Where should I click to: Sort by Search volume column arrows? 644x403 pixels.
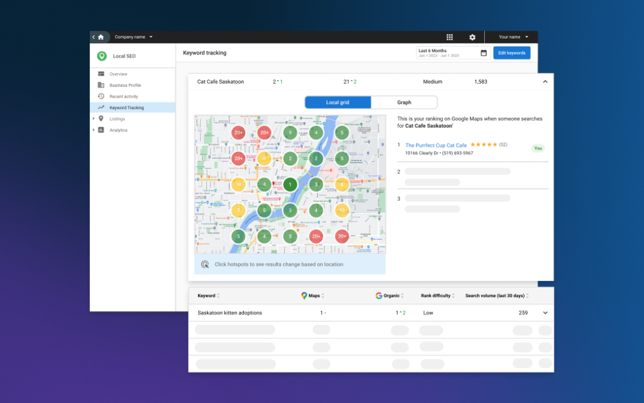528,296
